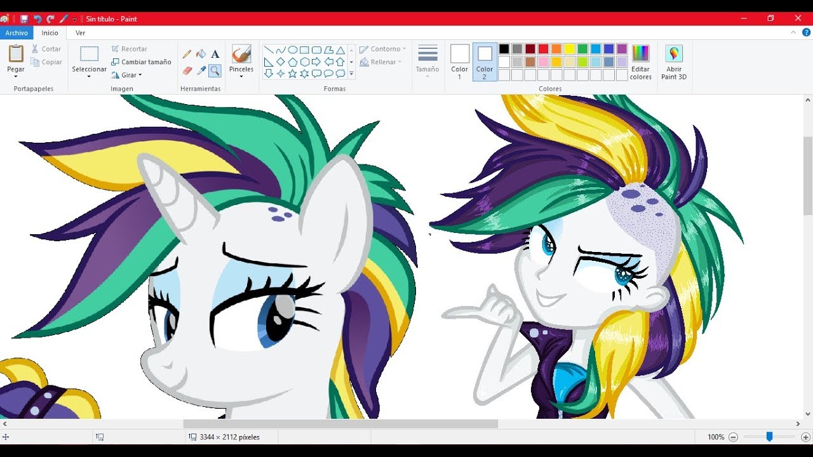Choose the Five-point star shape
The height and width of the screenshot is (457, 813).
tap(293, 74)
